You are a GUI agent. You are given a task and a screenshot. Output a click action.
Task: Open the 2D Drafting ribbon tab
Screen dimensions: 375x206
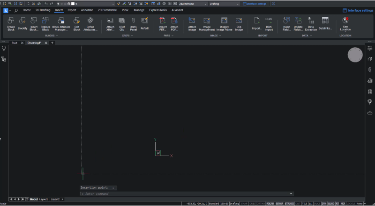pos(43,10)
